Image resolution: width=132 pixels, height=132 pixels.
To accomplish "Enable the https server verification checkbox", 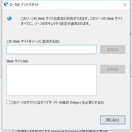I will [8, 102].
